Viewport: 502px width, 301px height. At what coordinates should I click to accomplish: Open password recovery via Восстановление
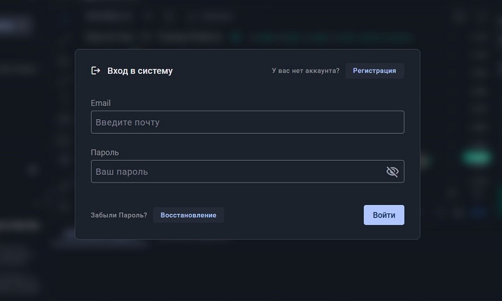[x=188, y=215]
